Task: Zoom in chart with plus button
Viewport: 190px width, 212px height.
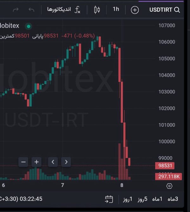Action: coord(36,162)
